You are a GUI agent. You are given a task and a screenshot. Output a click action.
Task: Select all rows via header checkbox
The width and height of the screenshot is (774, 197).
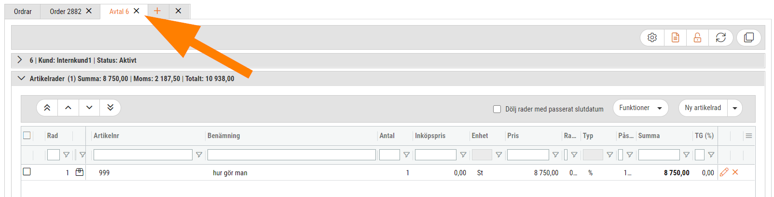27,136
